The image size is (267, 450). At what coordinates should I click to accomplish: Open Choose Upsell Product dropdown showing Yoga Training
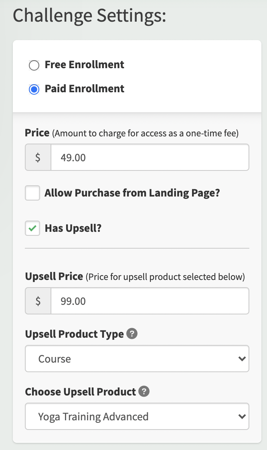(137, 416)
